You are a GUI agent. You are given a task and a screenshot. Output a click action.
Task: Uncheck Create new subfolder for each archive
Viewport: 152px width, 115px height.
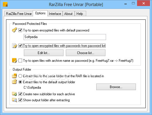[x=20, y=94]
